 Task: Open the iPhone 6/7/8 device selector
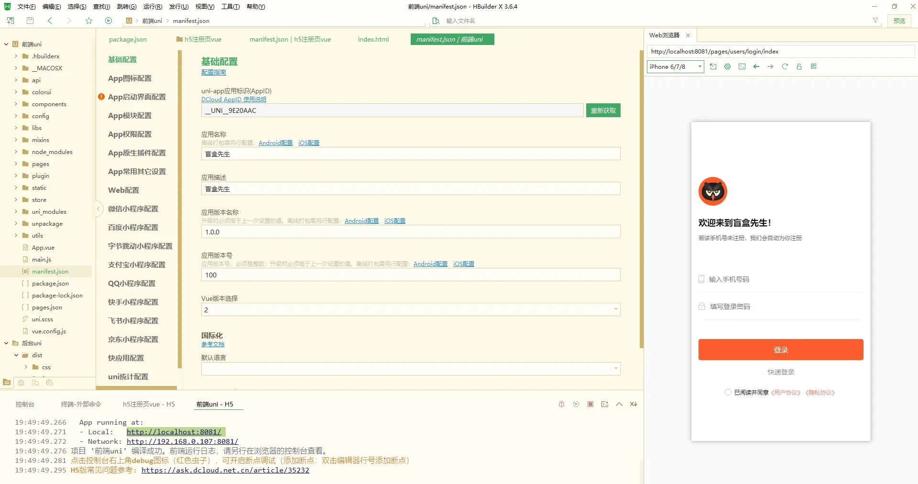(x=675, y=66)
